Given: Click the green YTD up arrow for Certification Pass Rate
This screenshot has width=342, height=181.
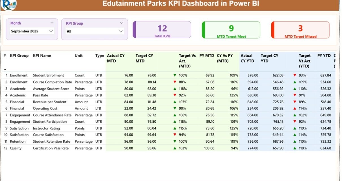Looking at the screenshot, I should (295, 148).
